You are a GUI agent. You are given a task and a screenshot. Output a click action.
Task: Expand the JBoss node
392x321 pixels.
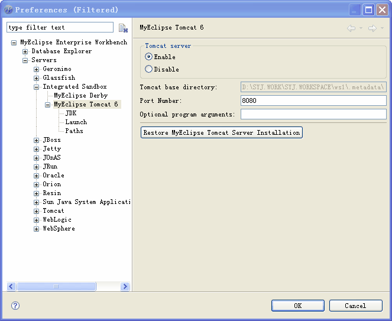[x=36, y=140]
